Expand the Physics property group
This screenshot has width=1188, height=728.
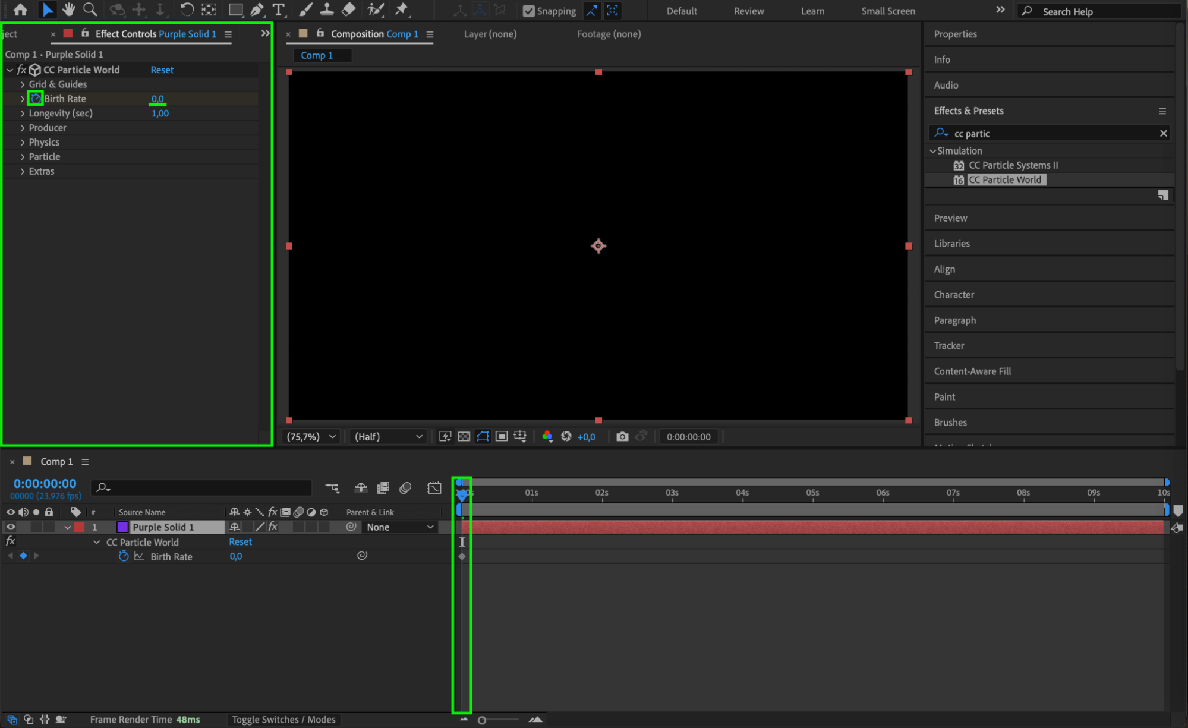click(23, 142)
